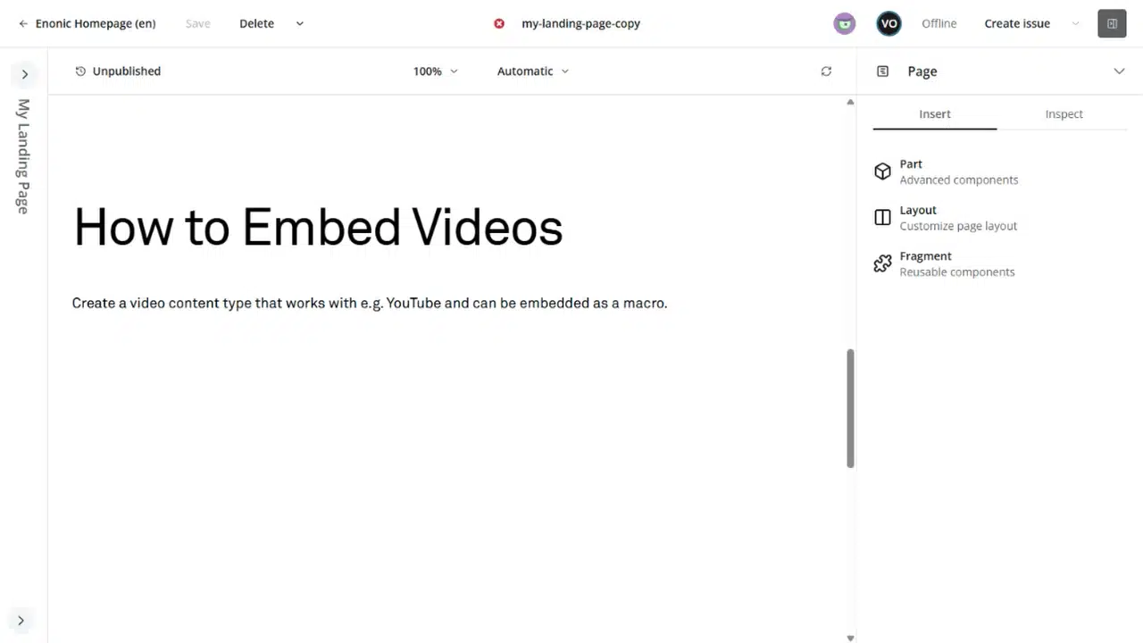Select the Layout component icon

pos(882,218)
